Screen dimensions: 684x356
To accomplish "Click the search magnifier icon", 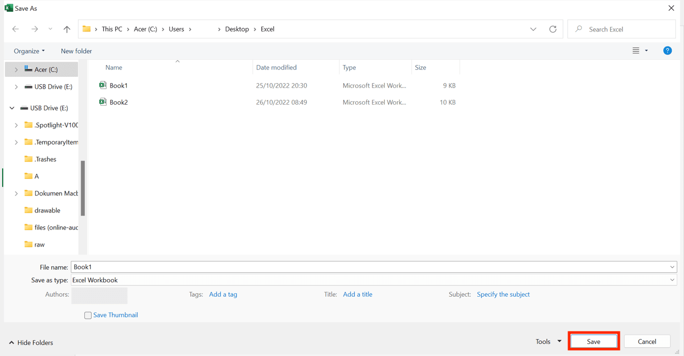I will tap(579, 29).
